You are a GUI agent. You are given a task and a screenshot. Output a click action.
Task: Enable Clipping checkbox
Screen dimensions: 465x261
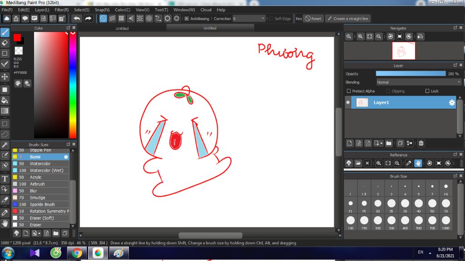pyautogui.click(x=388, y=91)
